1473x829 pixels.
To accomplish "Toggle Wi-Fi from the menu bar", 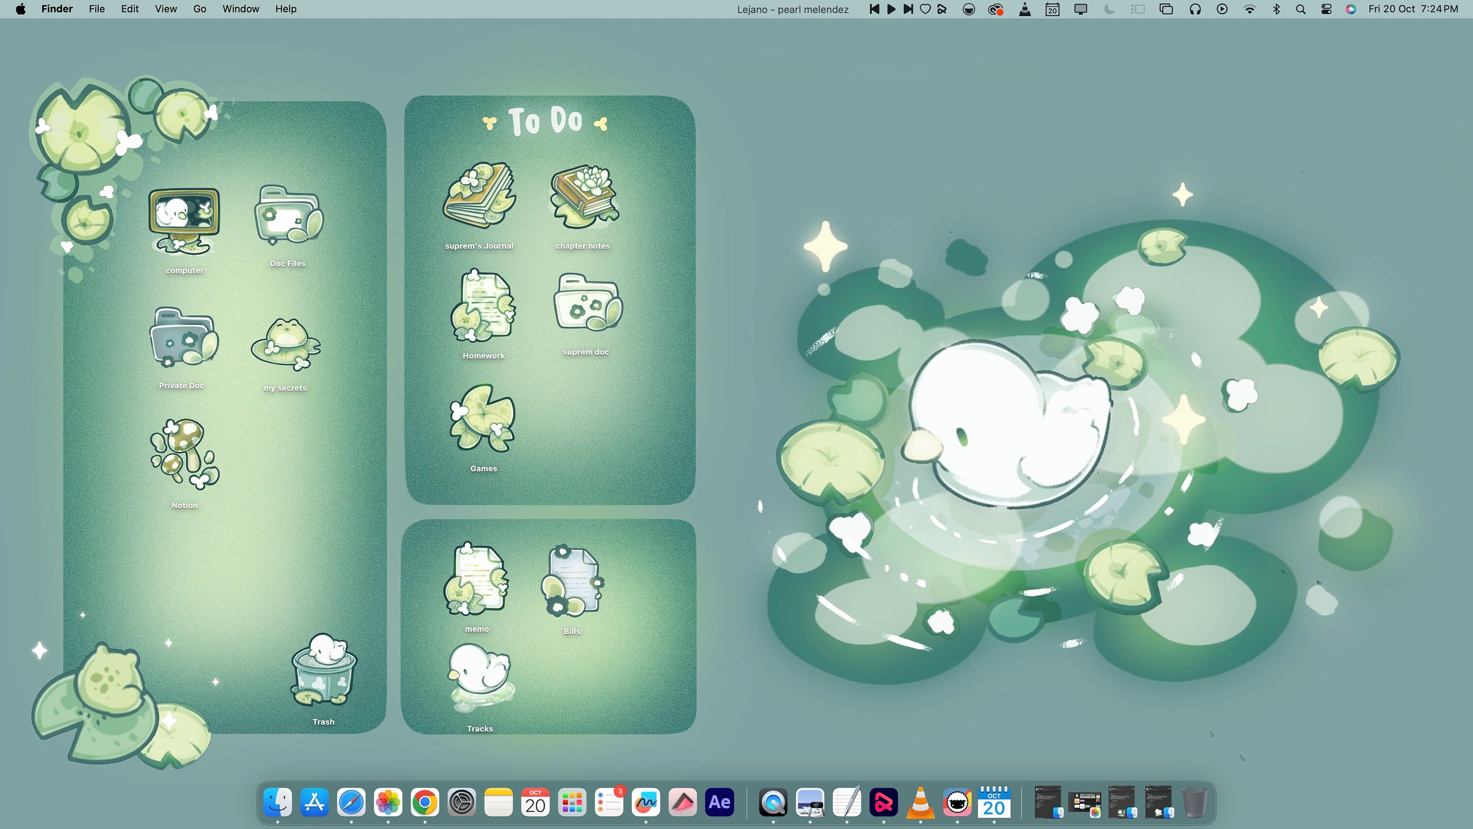I will coord(1250,8).
